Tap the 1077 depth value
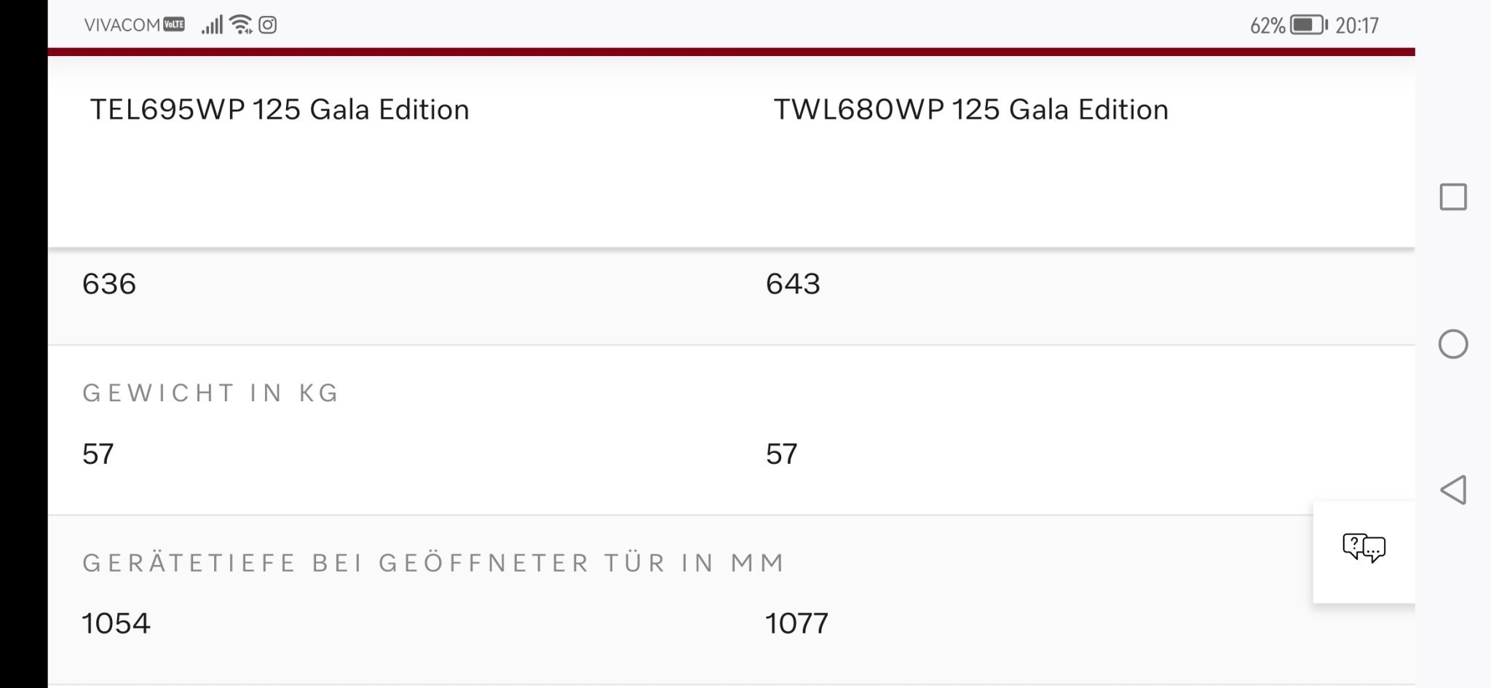 click(796, 624)
